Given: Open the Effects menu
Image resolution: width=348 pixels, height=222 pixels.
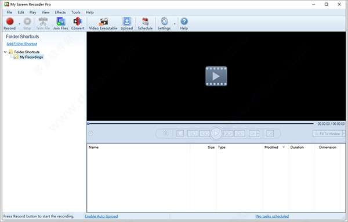Looking at the screenshot, I should (x=60, y=12).
